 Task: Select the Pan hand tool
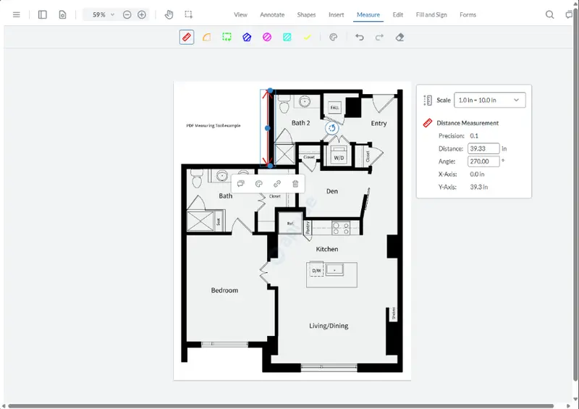(169, 14)
